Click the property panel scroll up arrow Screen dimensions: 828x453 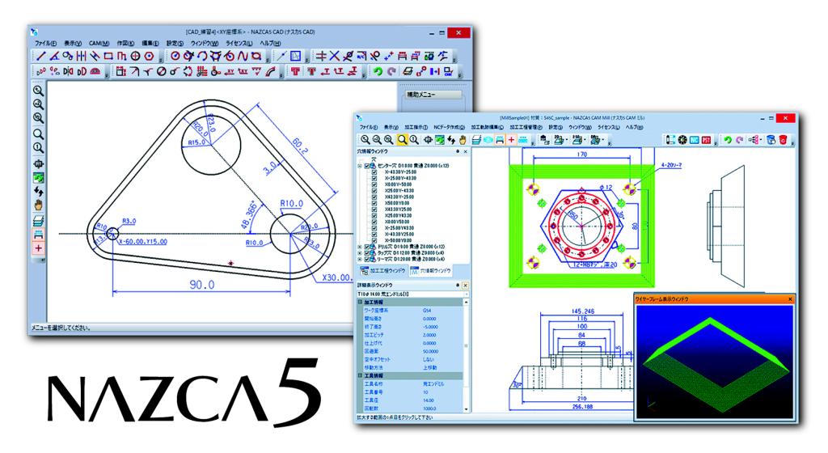click(467, 302)
